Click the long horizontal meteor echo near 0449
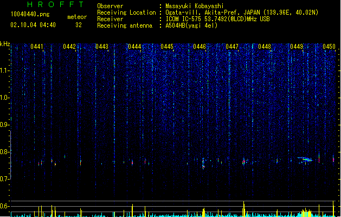The height and width of the screenshot is (217, 341). pos(305,159)
